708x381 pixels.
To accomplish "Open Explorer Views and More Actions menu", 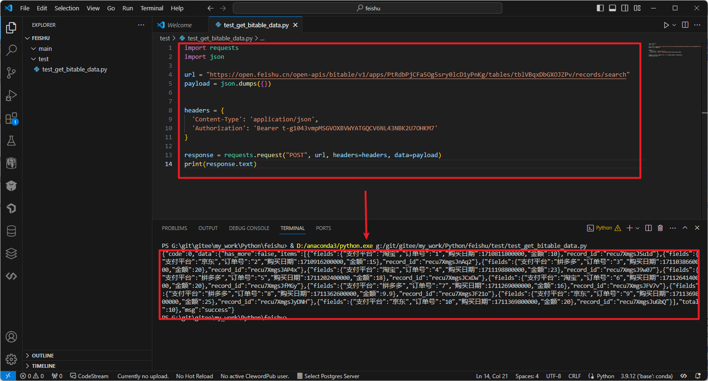I will (142, 25).
